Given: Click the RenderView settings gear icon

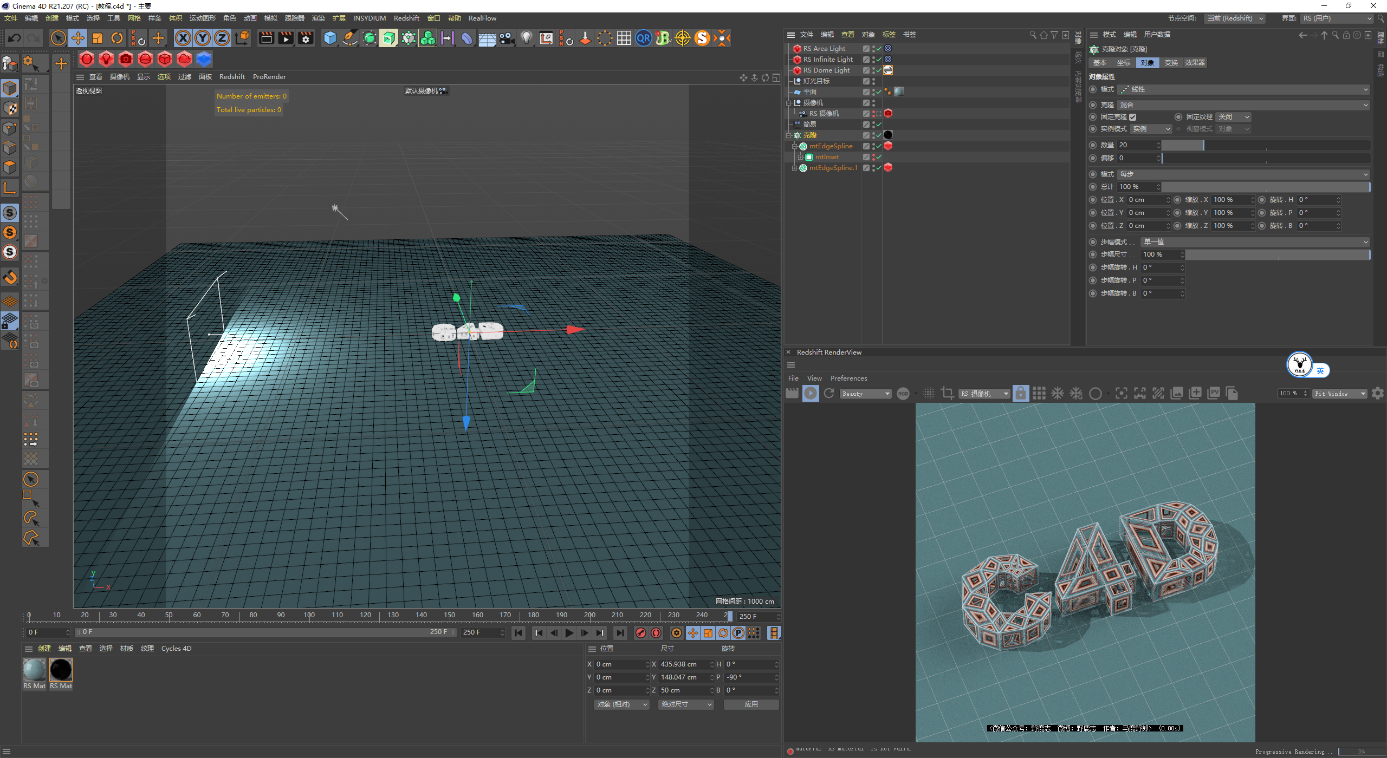Looking at the screenshot, I should coord(1377,394).
